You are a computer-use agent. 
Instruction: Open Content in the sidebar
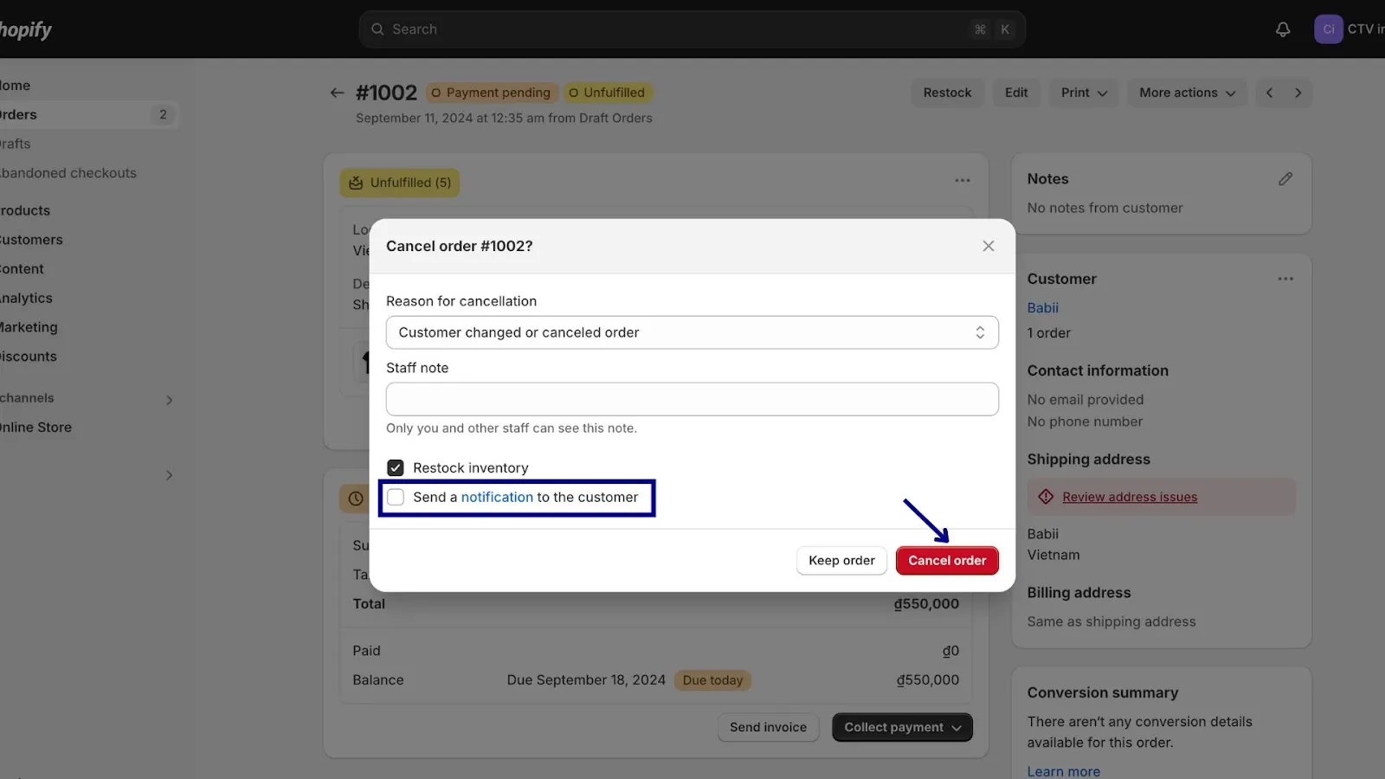click(x=22, y=269)
